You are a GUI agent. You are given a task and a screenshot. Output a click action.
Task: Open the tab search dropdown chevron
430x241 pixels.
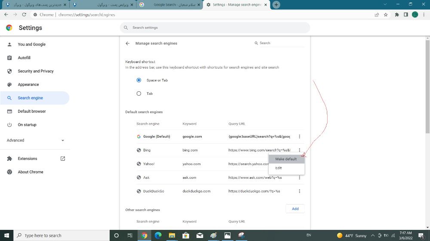point(385,5)
